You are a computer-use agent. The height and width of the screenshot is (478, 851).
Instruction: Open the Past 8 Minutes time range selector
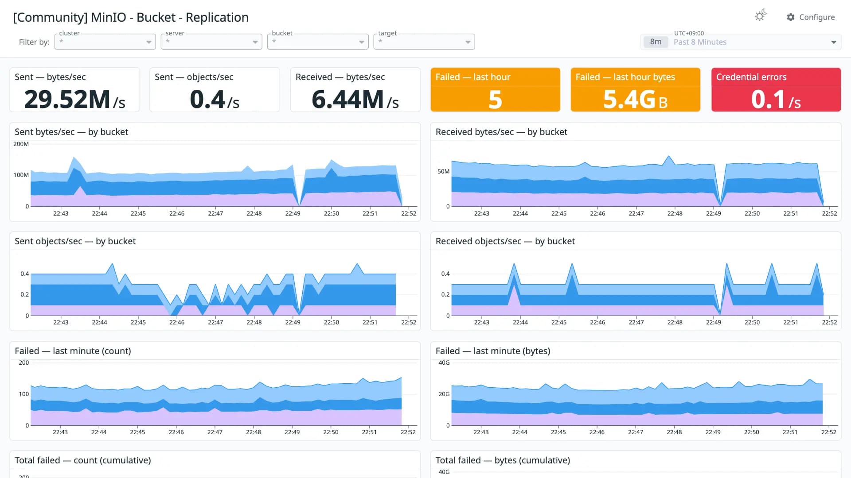click(x=741, y=42)
